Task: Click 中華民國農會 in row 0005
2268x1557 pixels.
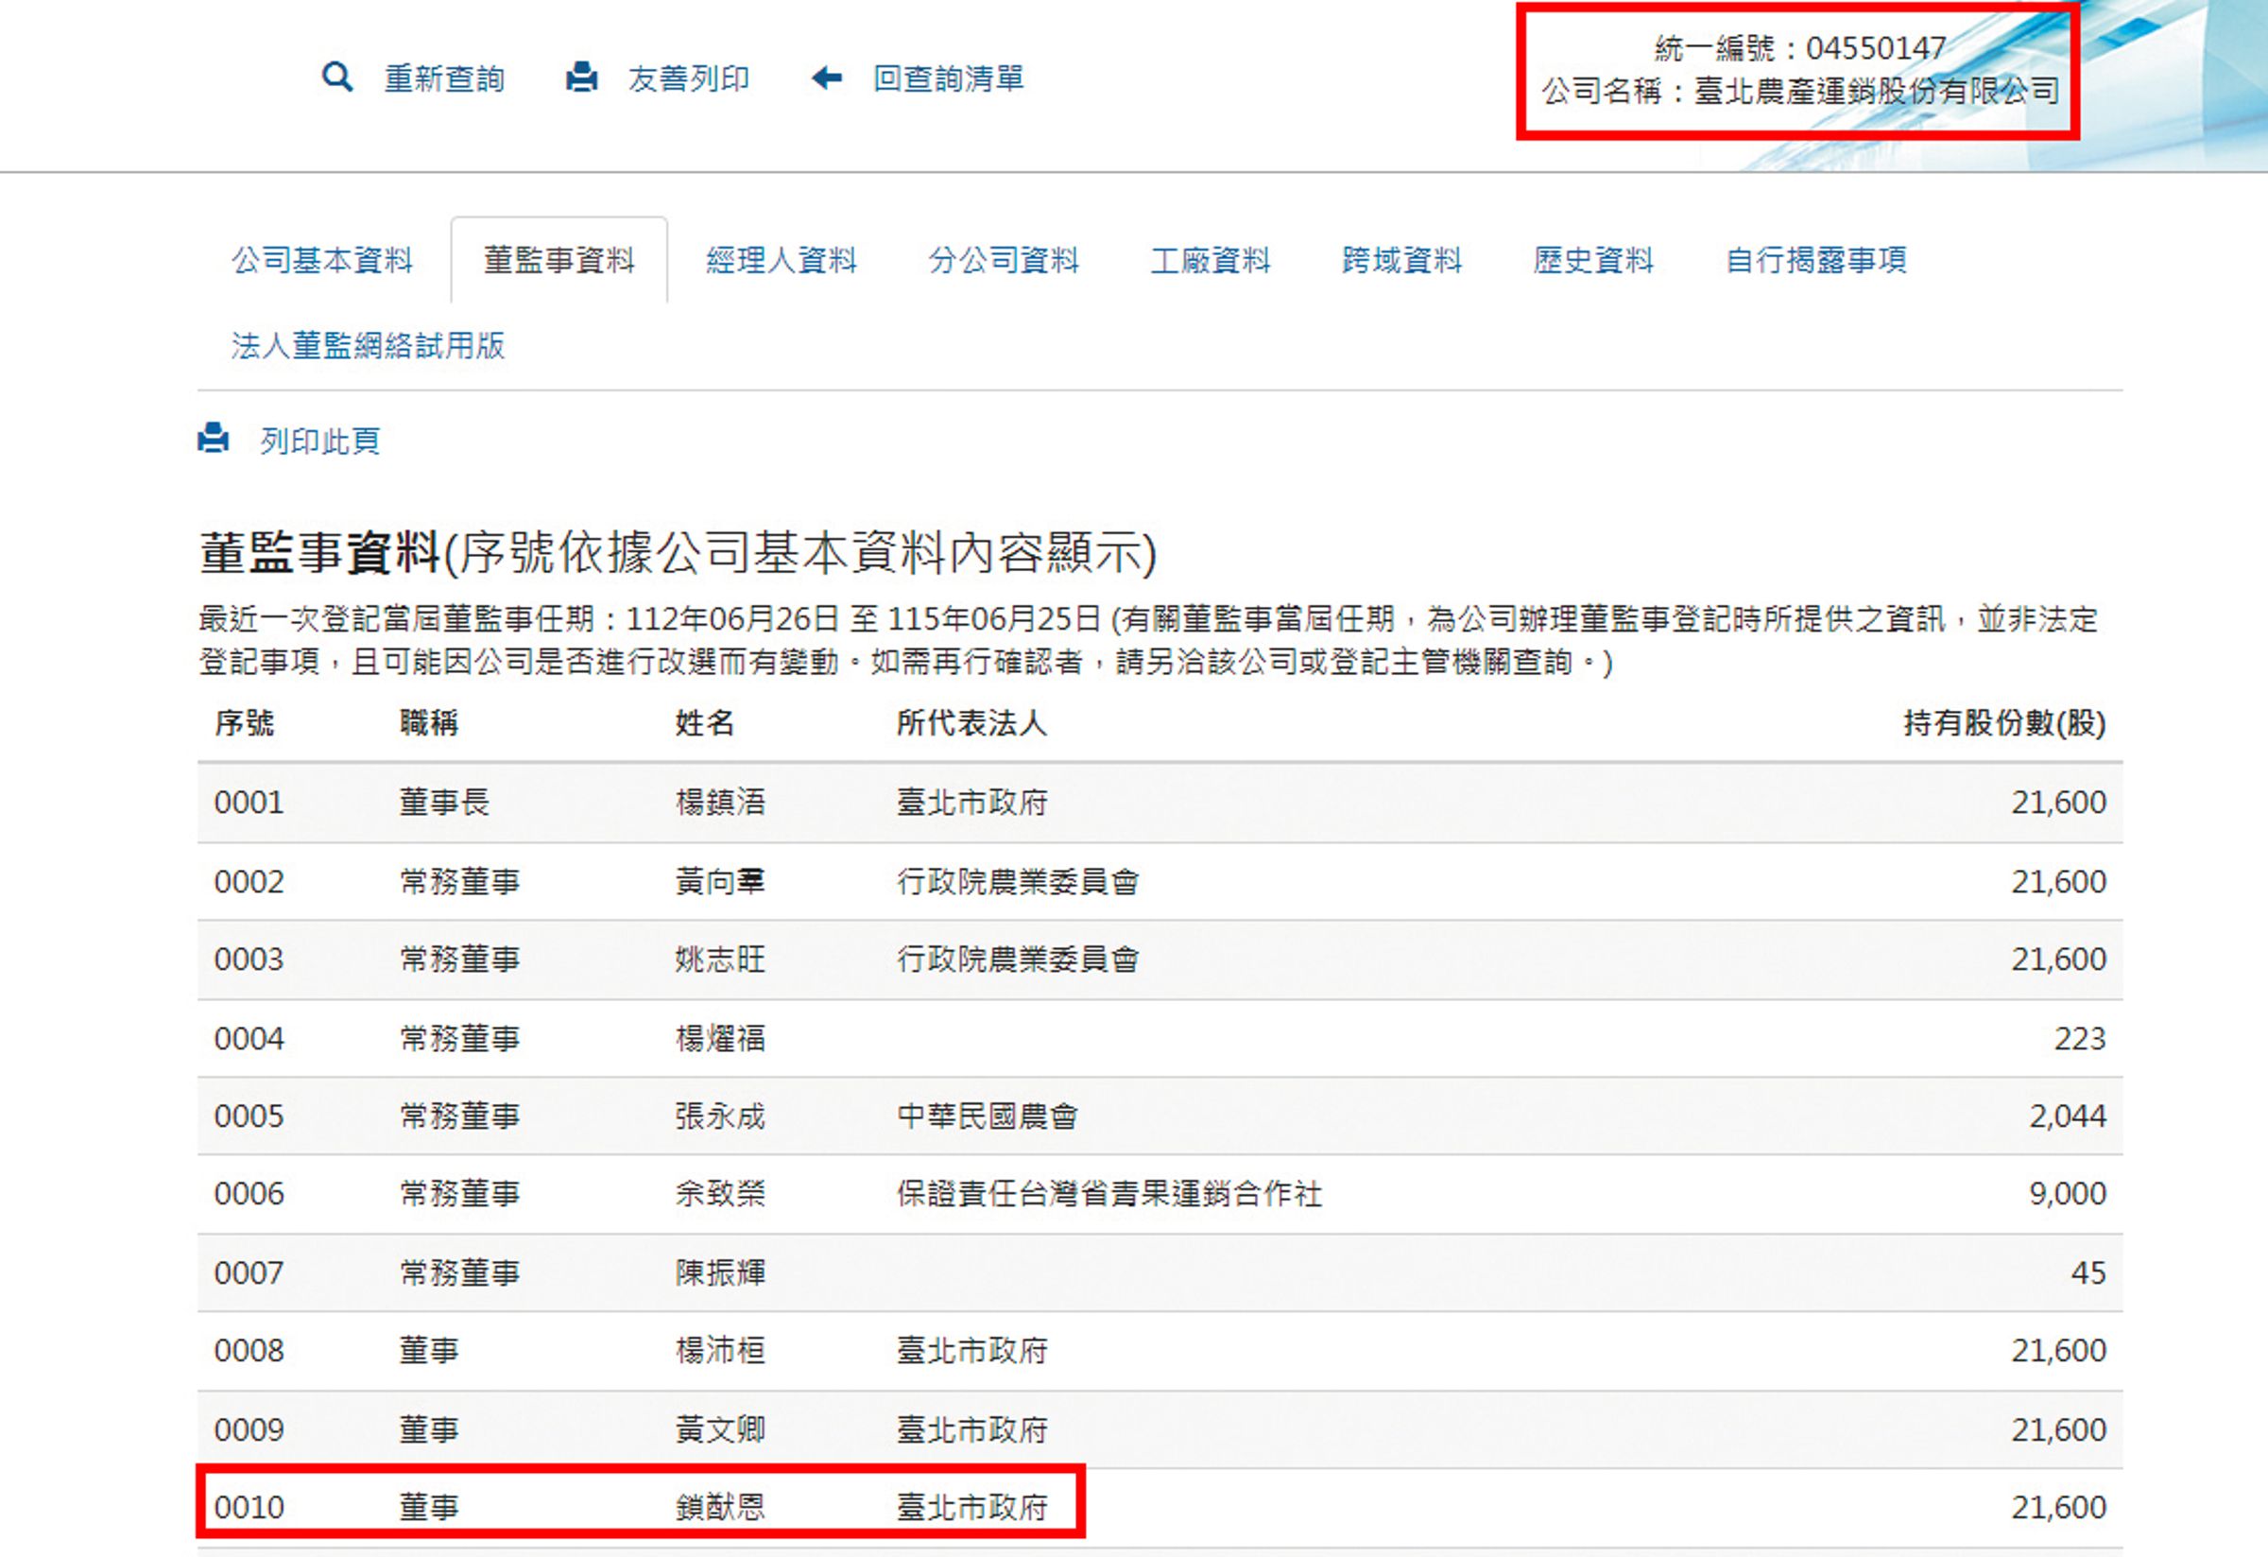Action: point(988,1116)
